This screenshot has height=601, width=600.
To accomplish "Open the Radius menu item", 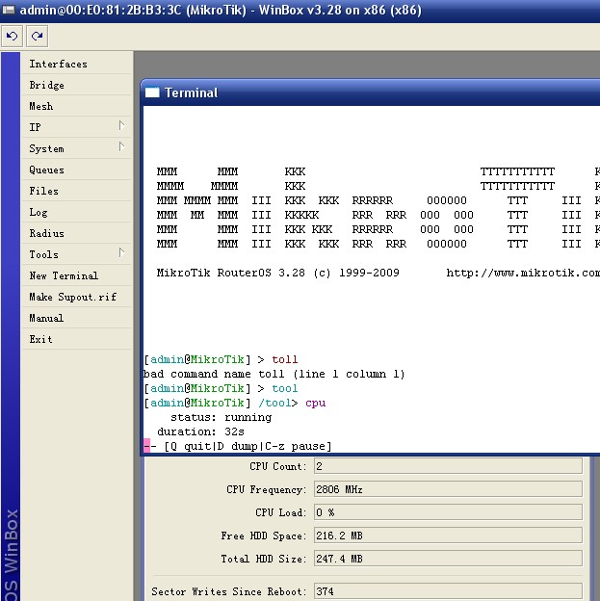I will point(77,233).
